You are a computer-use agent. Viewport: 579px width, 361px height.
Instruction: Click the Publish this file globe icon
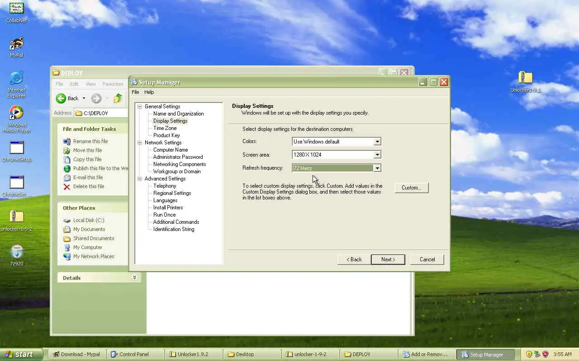click(67, 168)
